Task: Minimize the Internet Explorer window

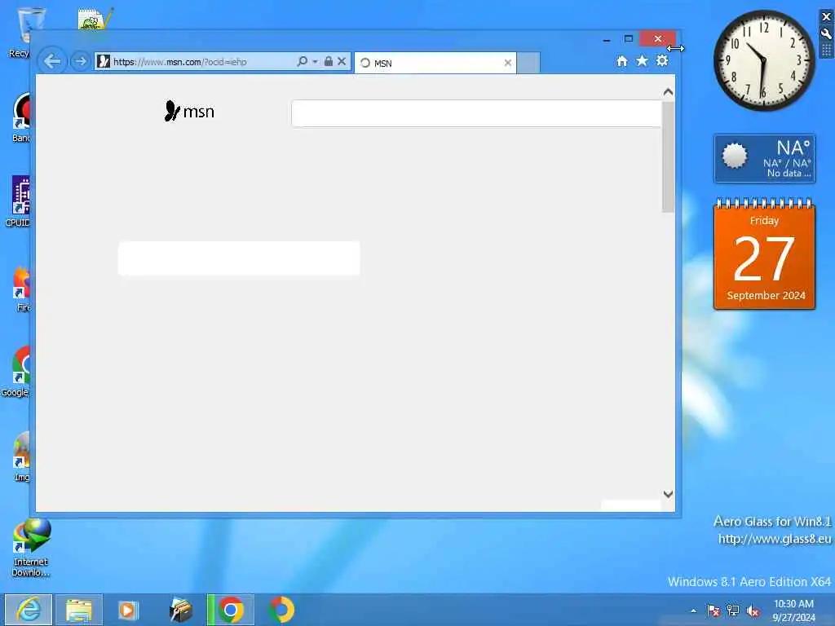Action: pyautogui.click(x=607, y=39)
